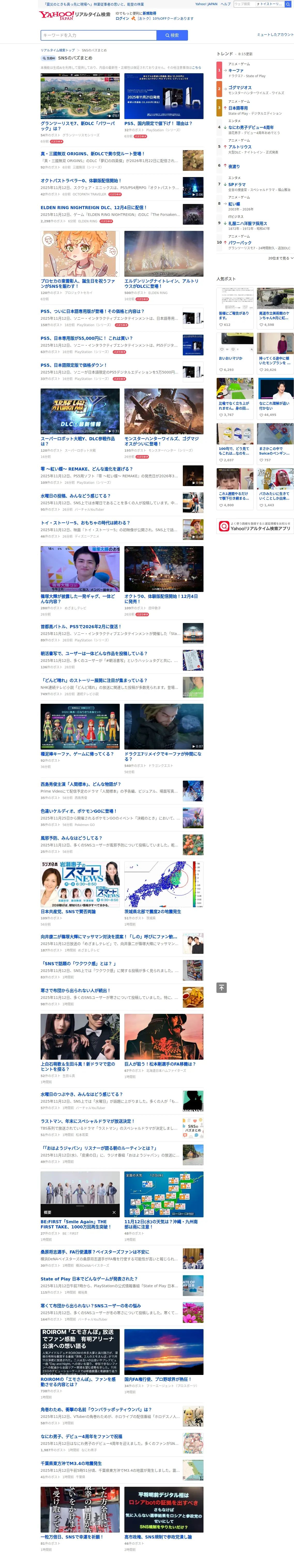Click the blue 検索 magnifier button
The height and width of the screenshot is (1553, 294).
(172, 35)
